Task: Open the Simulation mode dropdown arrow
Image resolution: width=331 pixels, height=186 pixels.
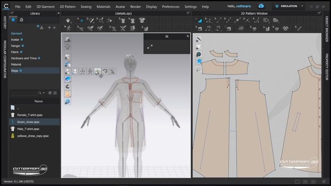Action: pos(302,6)
